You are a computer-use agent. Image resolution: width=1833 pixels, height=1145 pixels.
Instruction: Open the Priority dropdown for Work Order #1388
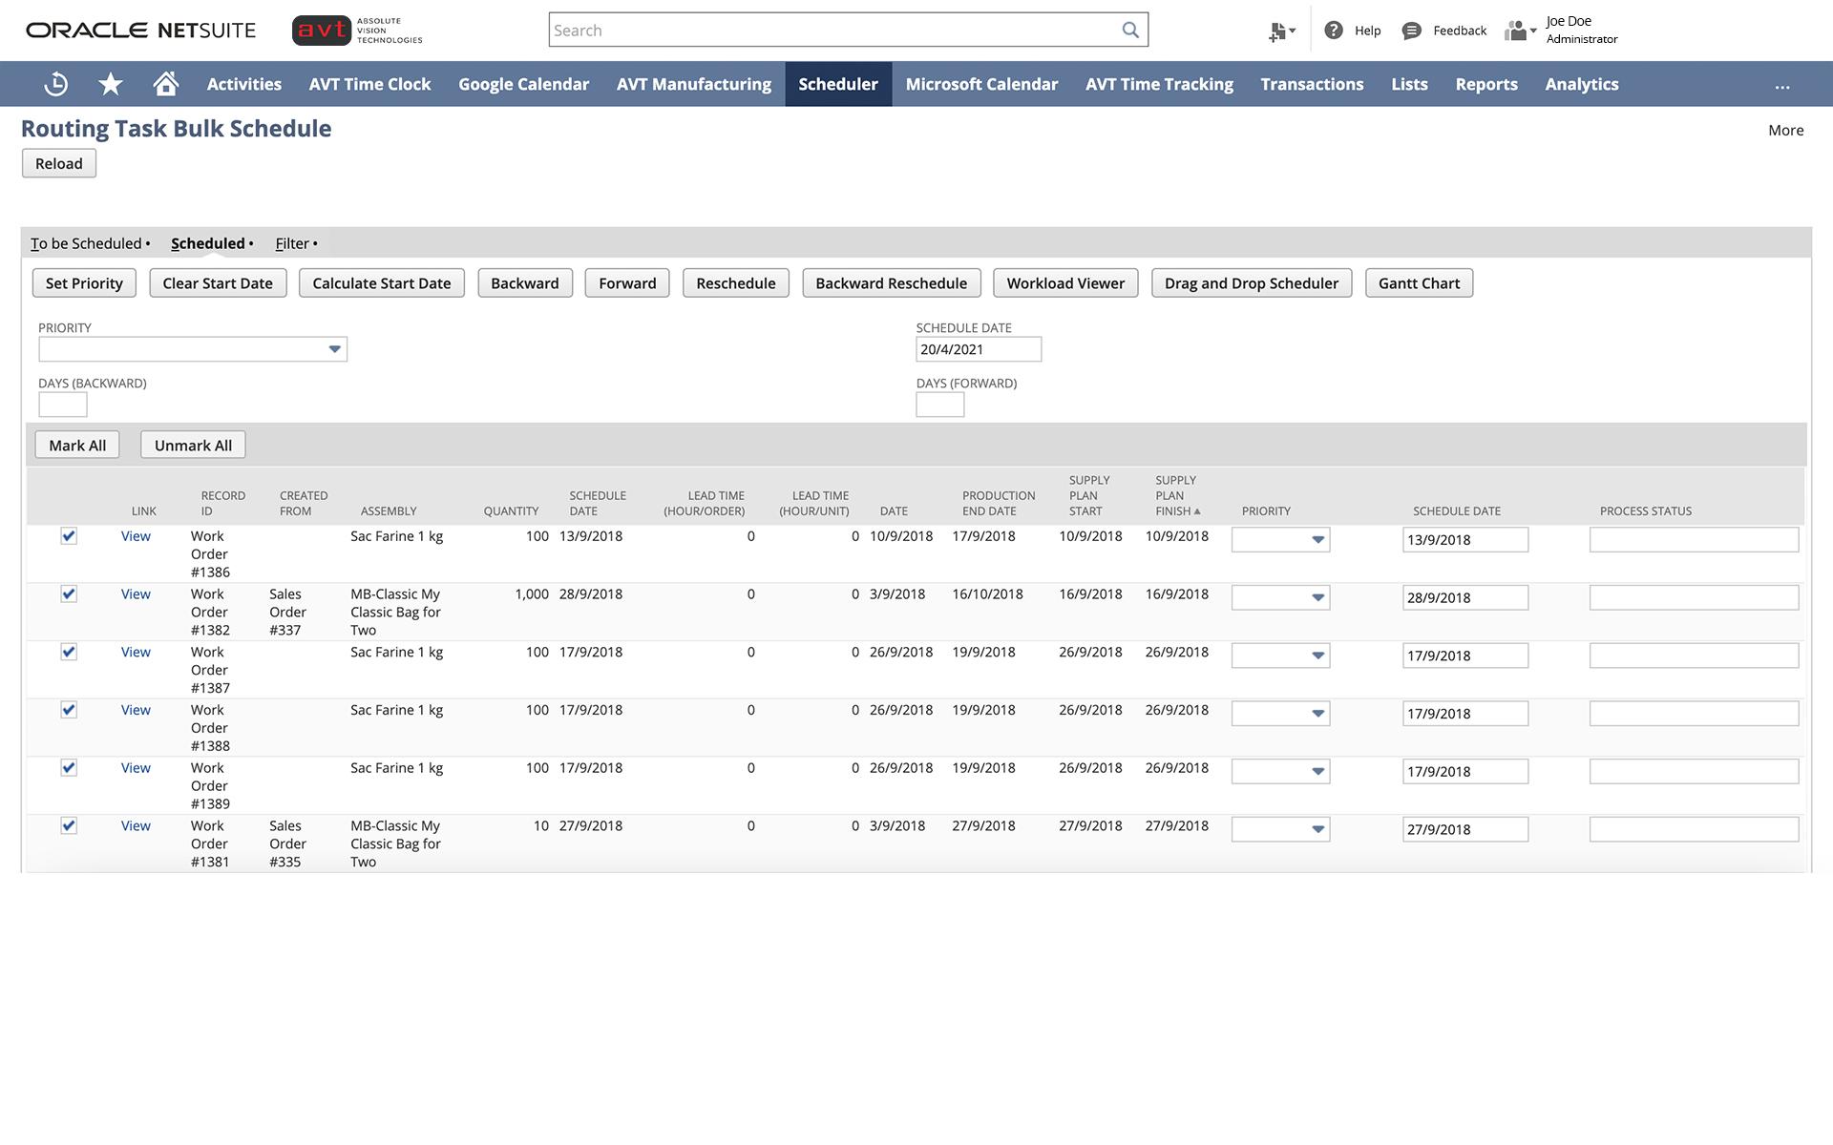click(x=1317, y=714)
